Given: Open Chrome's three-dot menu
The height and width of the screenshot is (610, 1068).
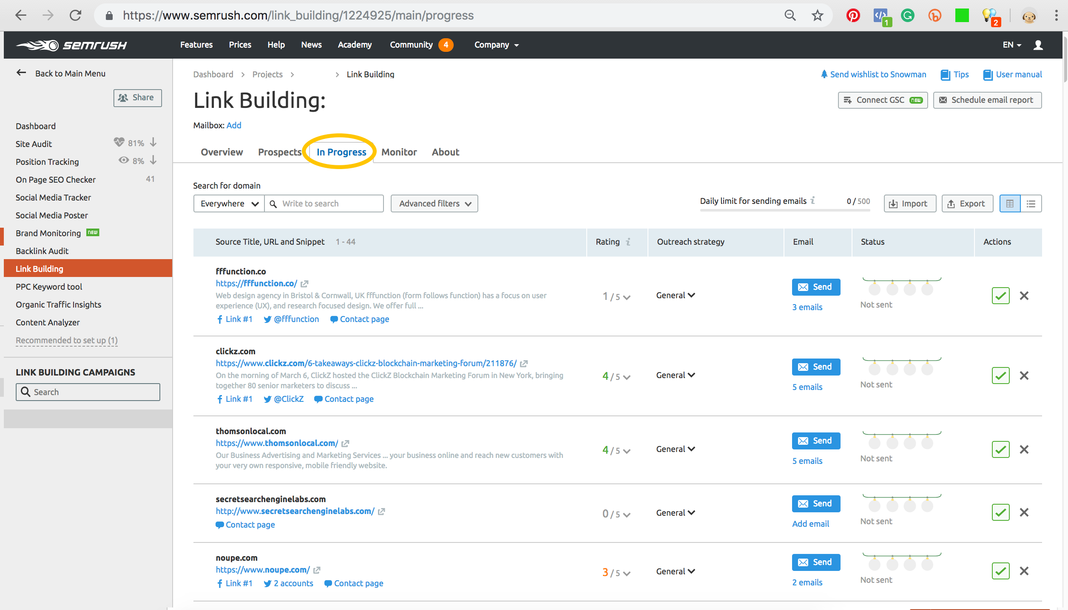Looking at the screenshot, I should tap(1056, 16).
